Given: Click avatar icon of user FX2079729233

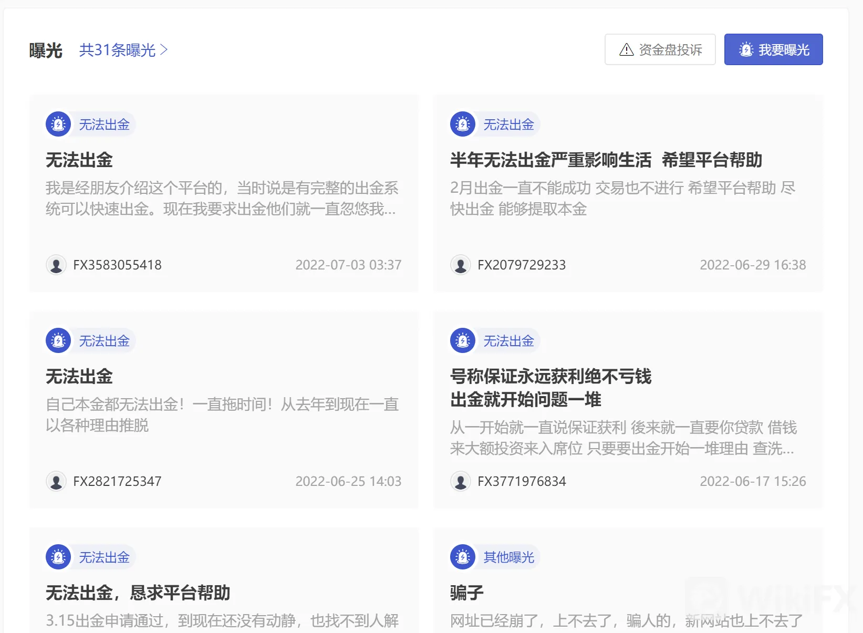Looking at the screenshot, I should (461, 265).
